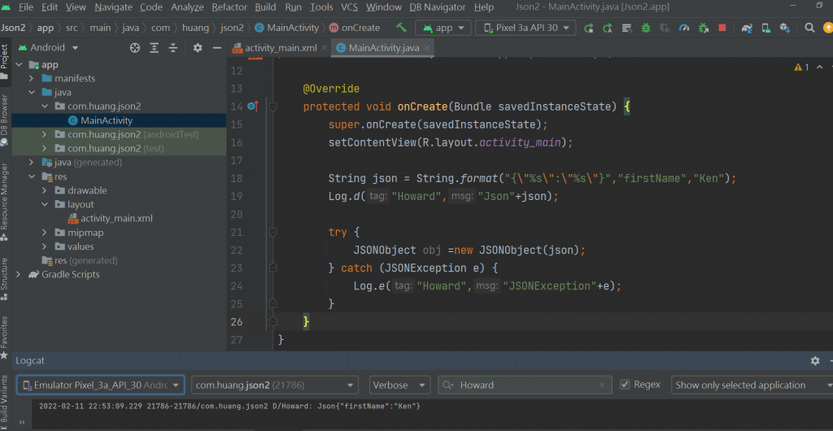Toggle the Favorites side tab
This screenshot has height=431, width=833.
[4, 337]
